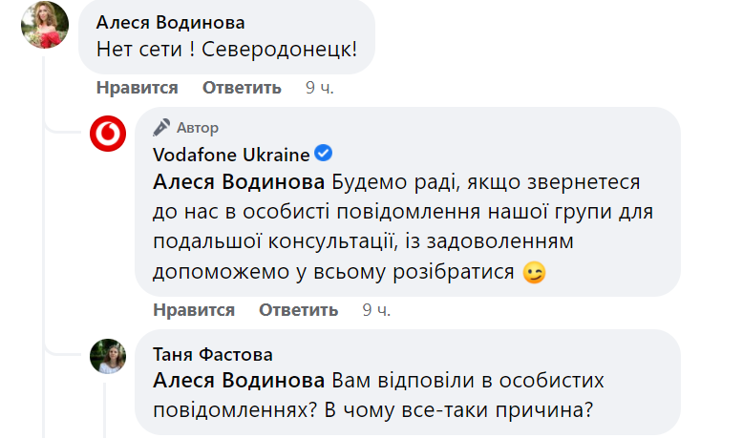Reply to Vodafone Ukraine via Ответить
Image resolution: width=743 pixels, height=438 pixels.
(x=298, y=310)
